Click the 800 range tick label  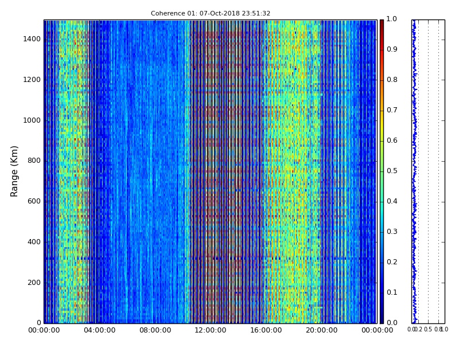[34, 161]
